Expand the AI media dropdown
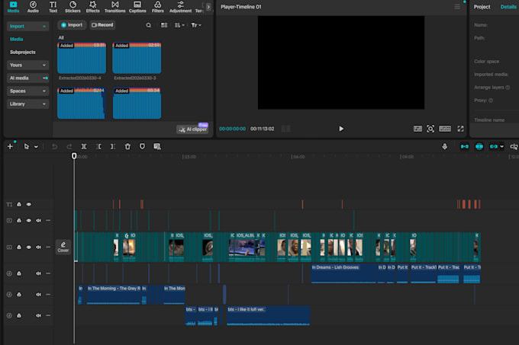This screenshot has height=345, width=519. point(27,78)
